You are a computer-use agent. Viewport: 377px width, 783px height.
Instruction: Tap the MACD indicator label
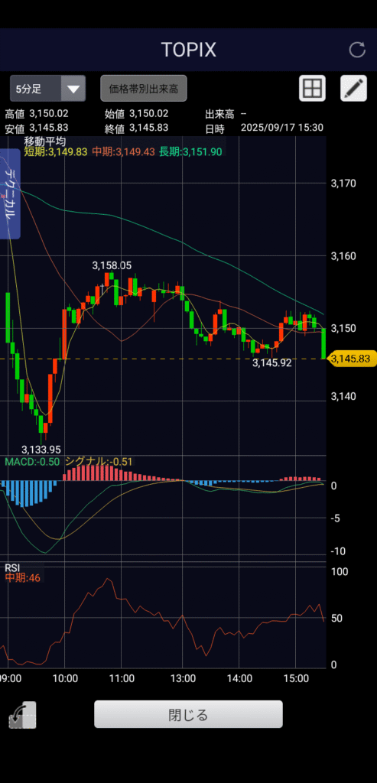[x=32, y=461]
